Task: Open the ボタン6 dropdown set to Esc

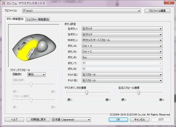Action: click(x=122, y=58)
